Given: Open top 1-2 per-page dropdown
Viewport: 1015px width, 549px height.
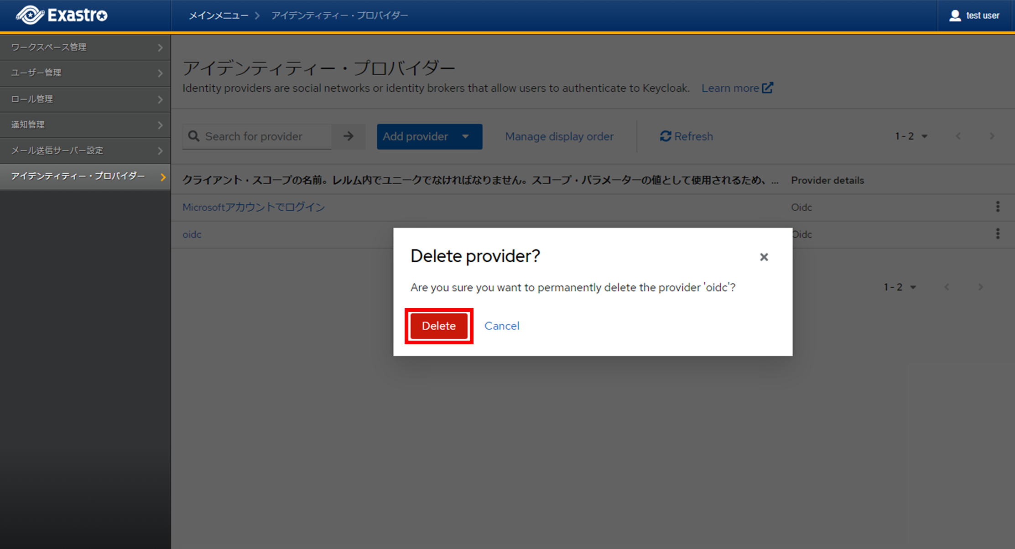Looking at the screenshot, I should 911,136.
